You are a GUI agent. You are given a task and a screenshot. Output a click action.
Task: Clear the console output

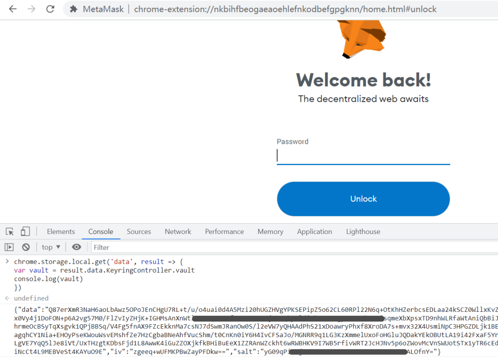(x=26, y=247)
